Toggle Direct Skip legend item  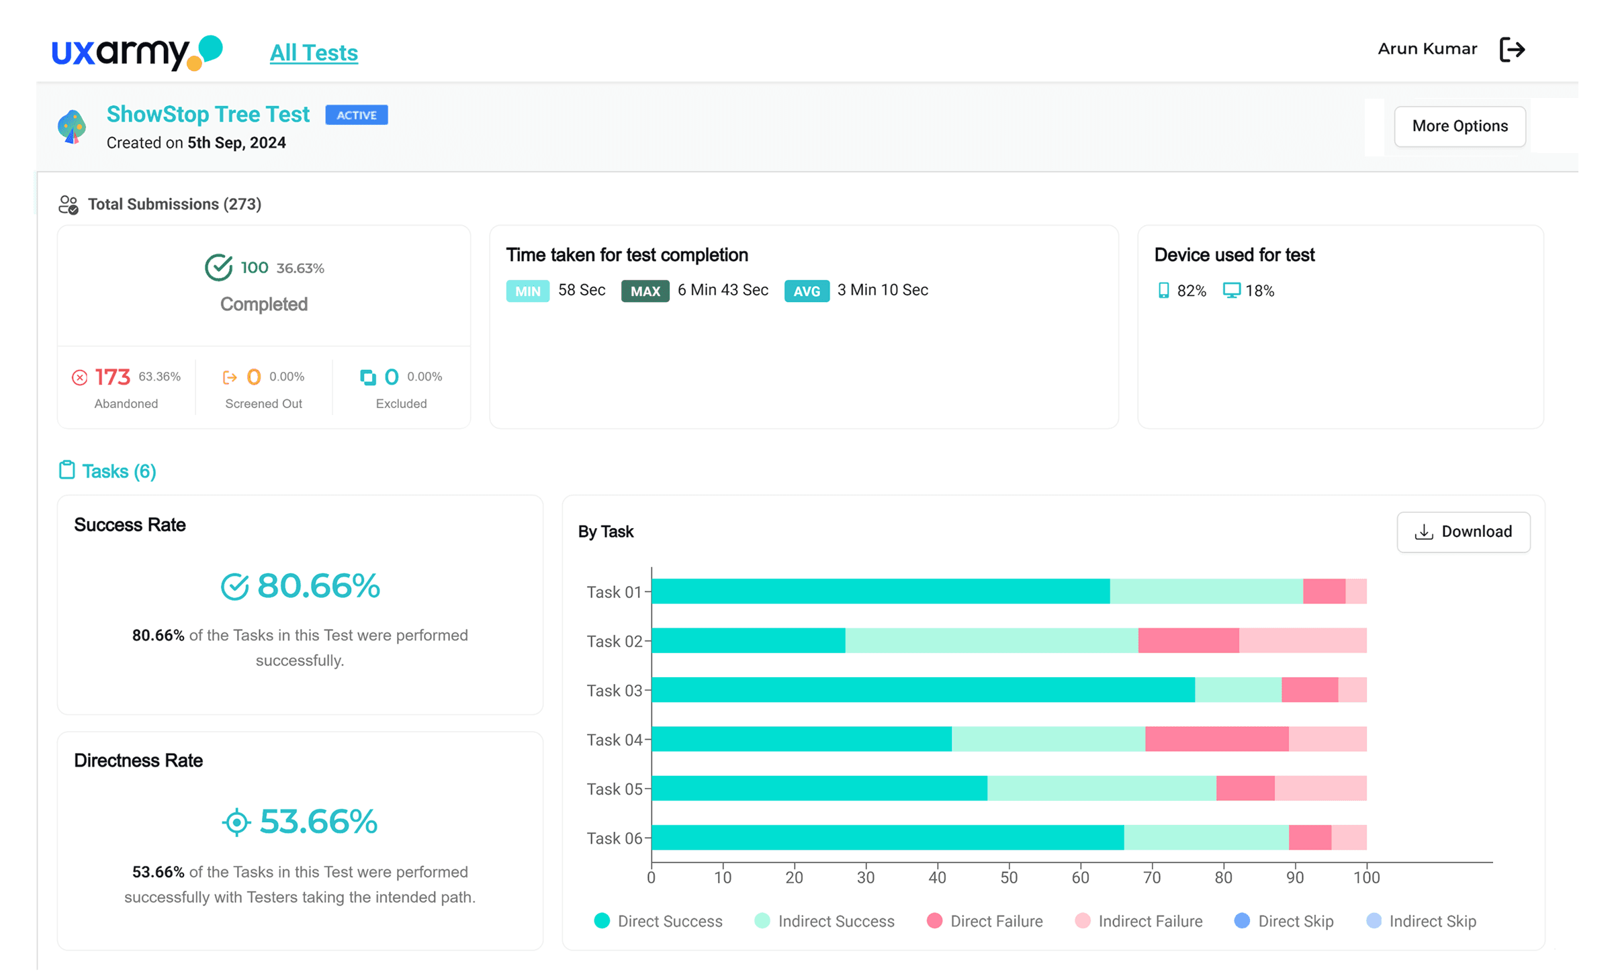coord(1284,921)
